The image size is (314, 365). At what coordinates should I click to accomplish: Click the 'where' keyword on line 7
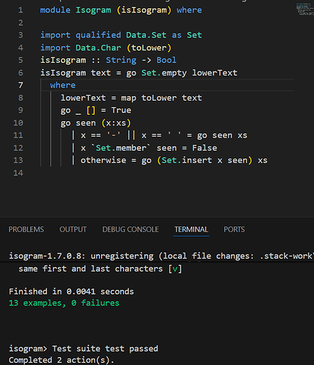[63, 85]
